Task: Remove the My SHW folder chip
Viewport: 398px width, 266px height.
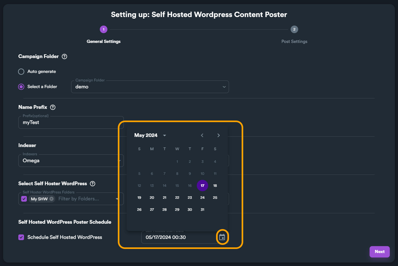Action: click(x=51, y=199)
